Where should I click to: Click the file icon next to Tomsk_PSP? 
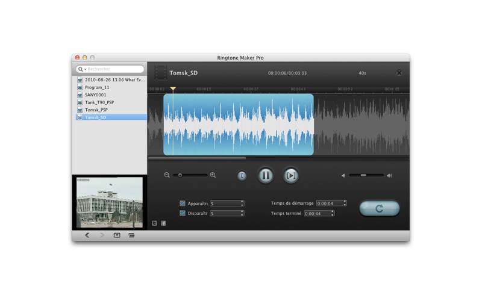tap(80, 110)
